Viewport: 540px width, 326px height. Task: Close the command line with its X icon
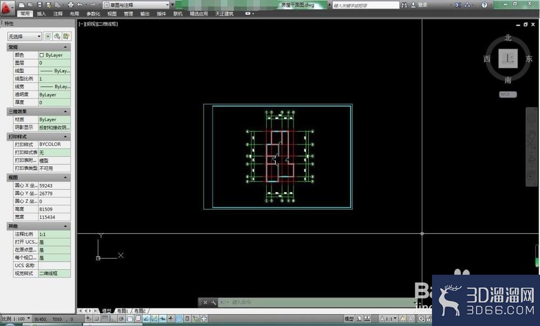(205, 302)
